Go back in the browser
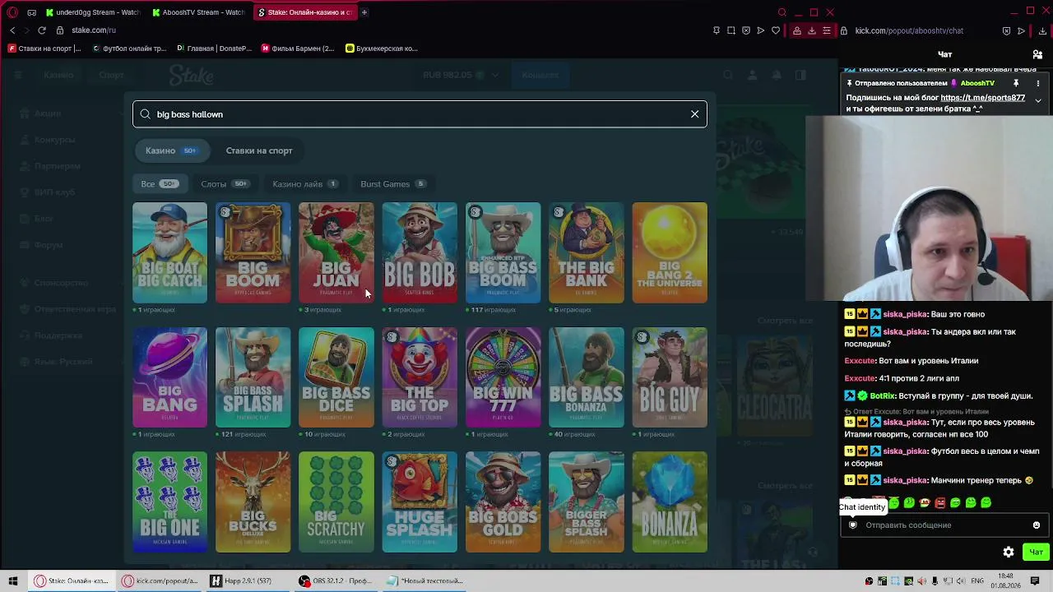This screenshot has height=592, width=1053. point(12,30)
